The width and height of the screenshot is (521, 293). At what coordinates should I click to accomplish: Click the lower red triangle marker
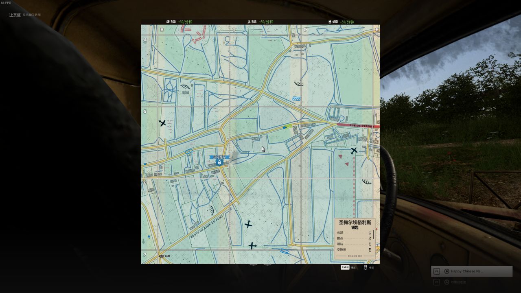click(x=347, y=164)
